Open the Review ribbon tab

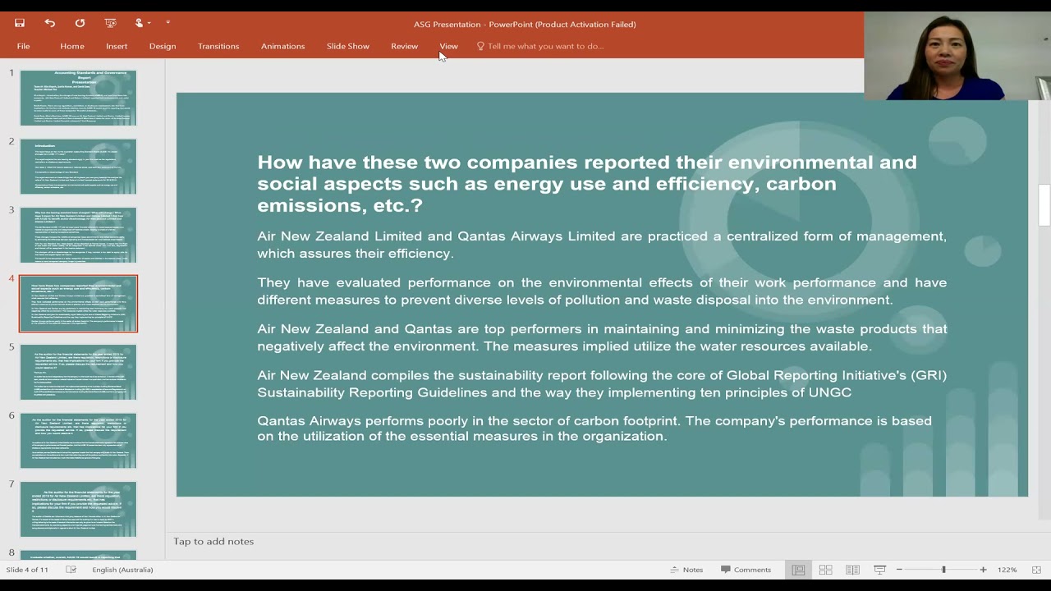pos(404,46)
